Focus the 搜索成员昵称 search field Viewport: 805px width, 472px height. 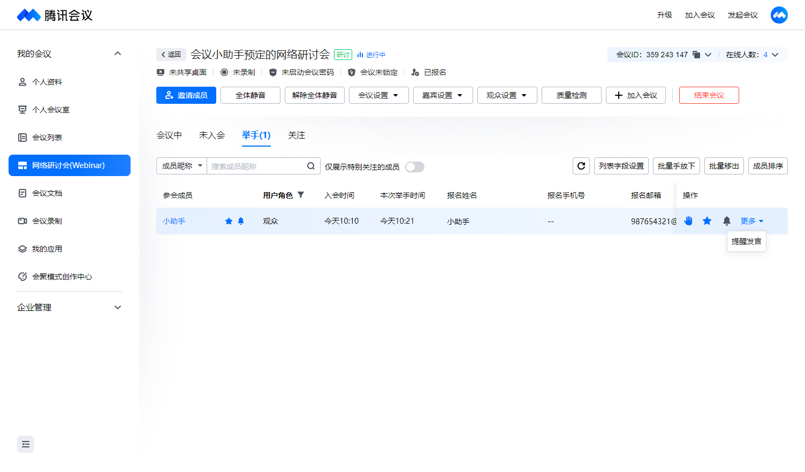coord(257,166)
